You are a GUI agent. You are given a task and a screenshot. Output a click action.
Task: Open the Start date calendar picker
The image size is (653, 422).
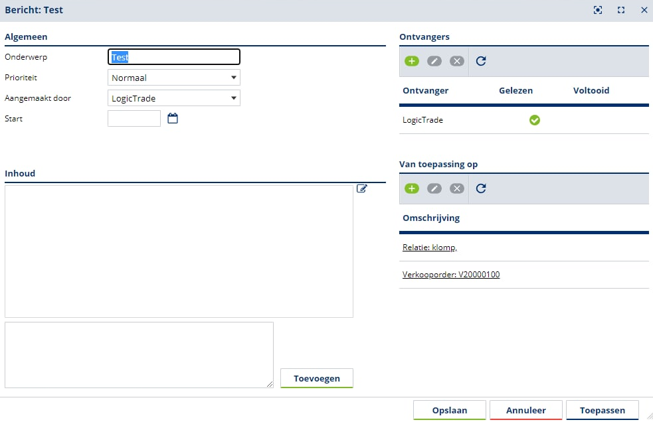pos(173,119)
